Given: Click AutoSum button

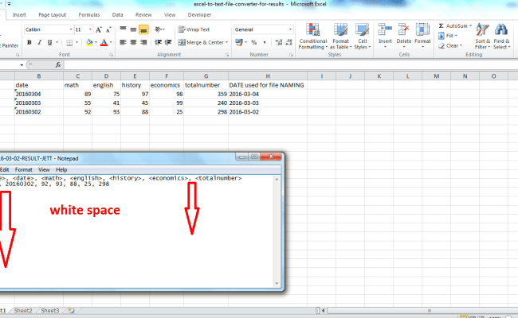Looking at the screenshot, I should click(453, 25).
